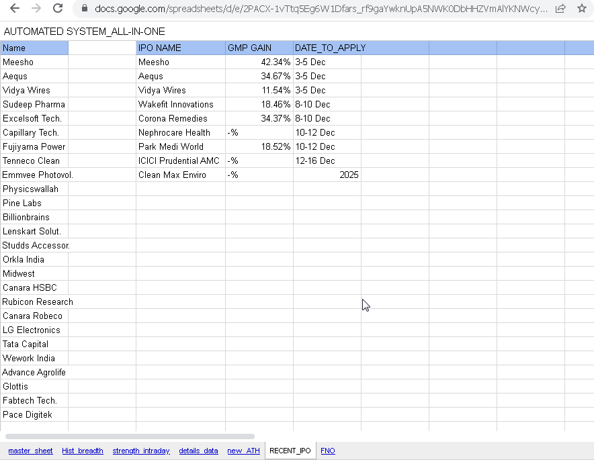594x460 pixels.
Task: Select Meesho in the IPO NAME column
Action: pos(181,62)
